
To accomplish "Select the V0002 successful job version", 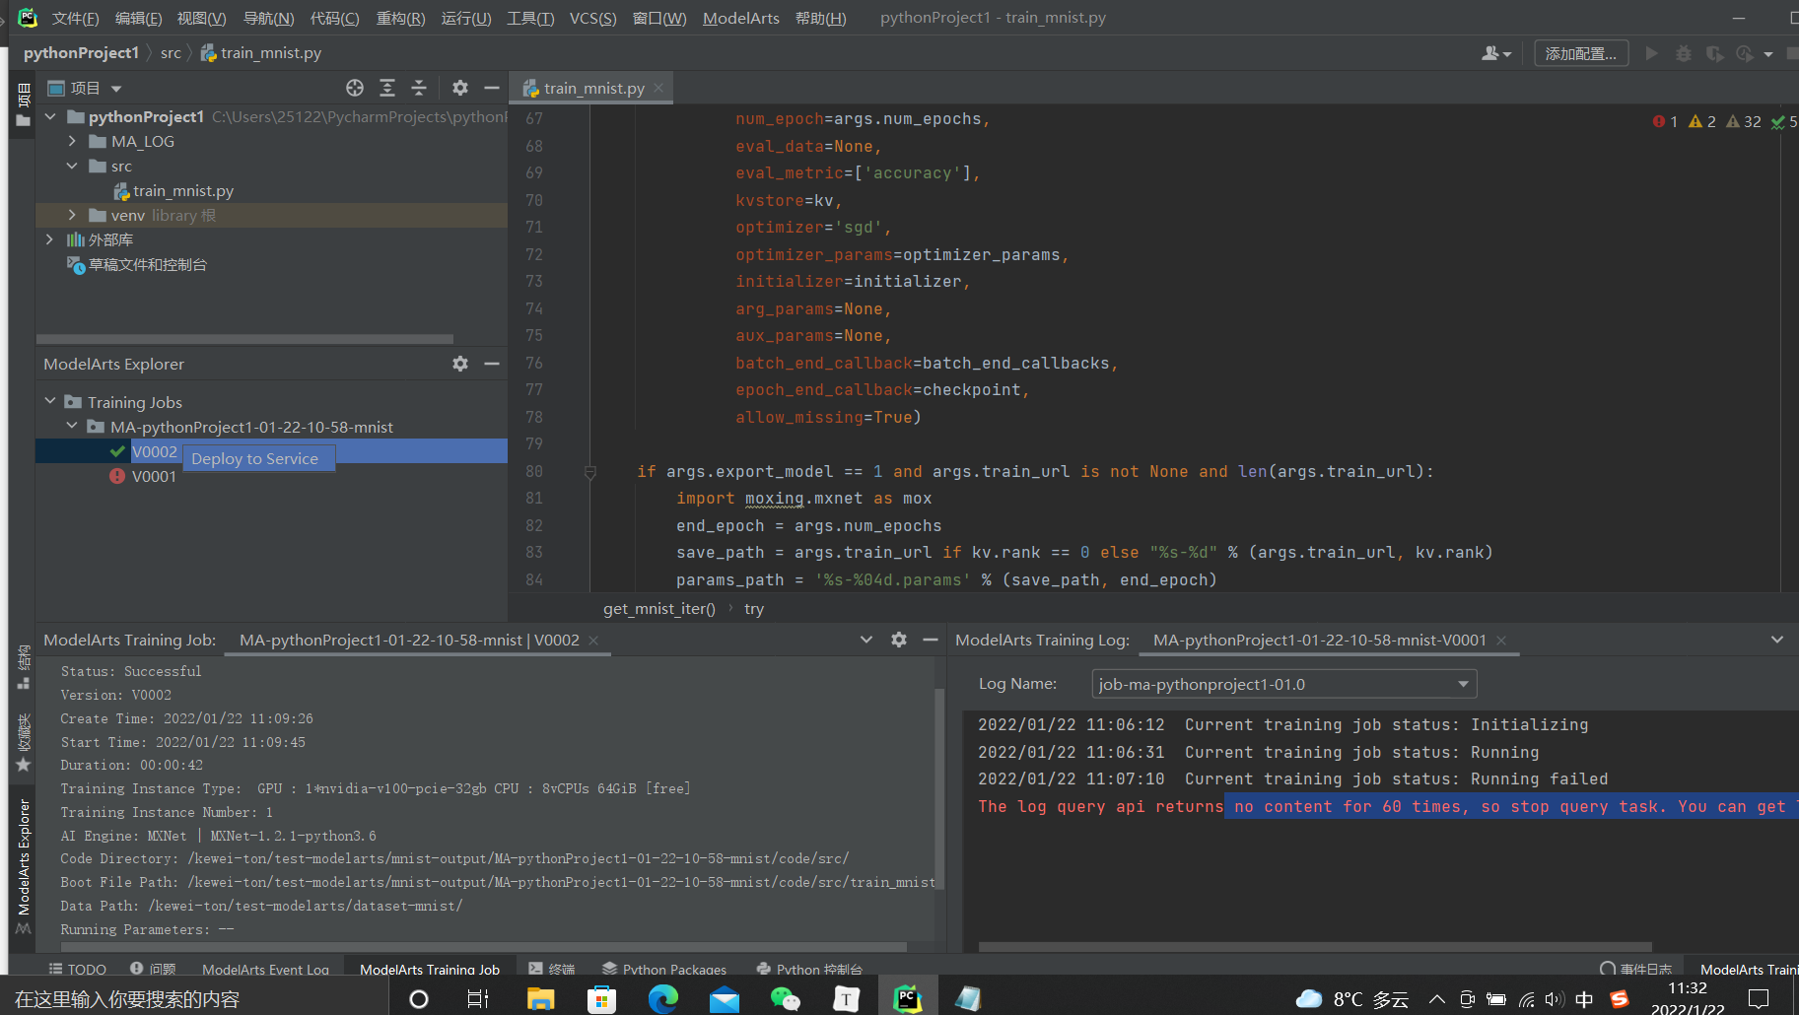I will (x=155, y=451).
